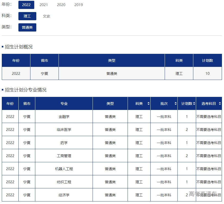
Task: Sort by 批次 column arrows
Action: [x=175, y=104]
